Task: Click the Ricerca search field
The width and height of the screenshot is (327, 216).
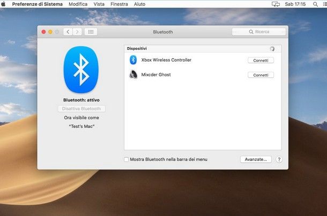Action: pyautogui.click(x=259, y=32)
